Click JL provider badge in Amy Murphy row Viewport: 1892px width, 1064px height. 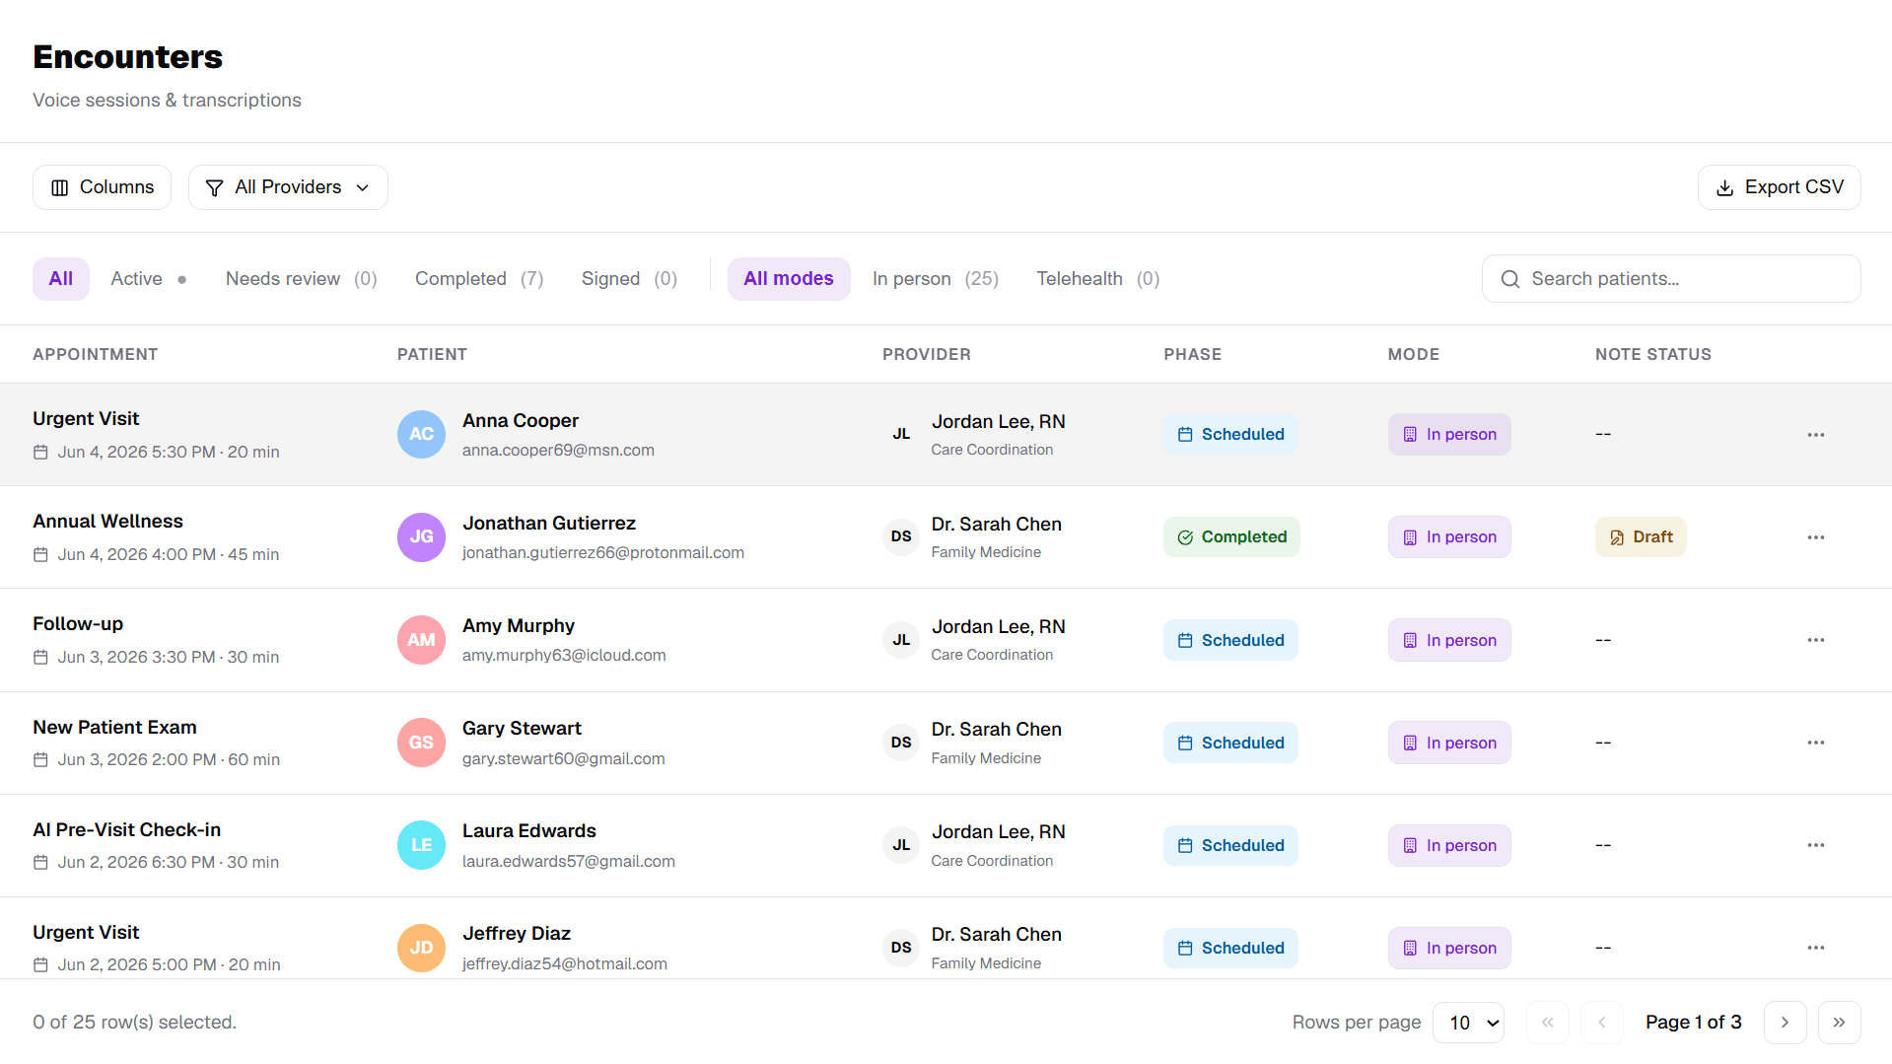901,640
